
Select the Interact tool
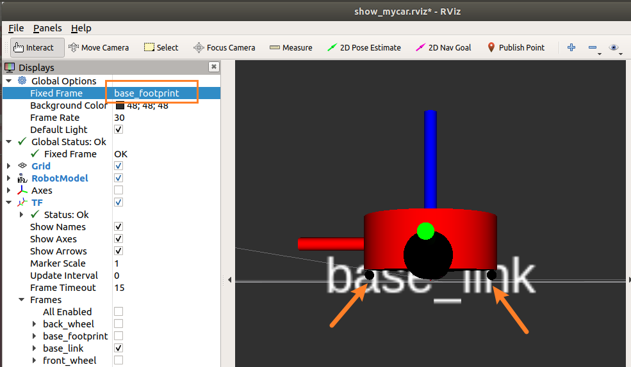(37, 48)
